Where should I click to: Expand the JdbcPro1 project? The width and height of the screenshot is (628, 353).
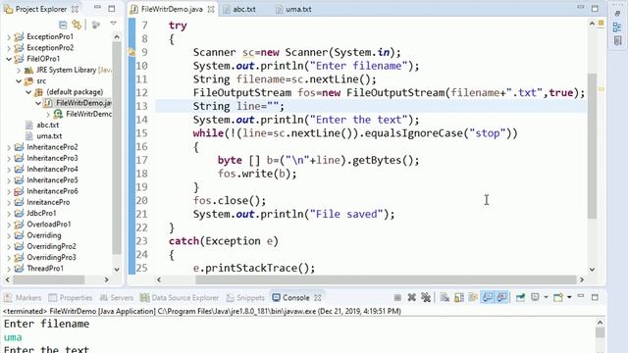9,214
